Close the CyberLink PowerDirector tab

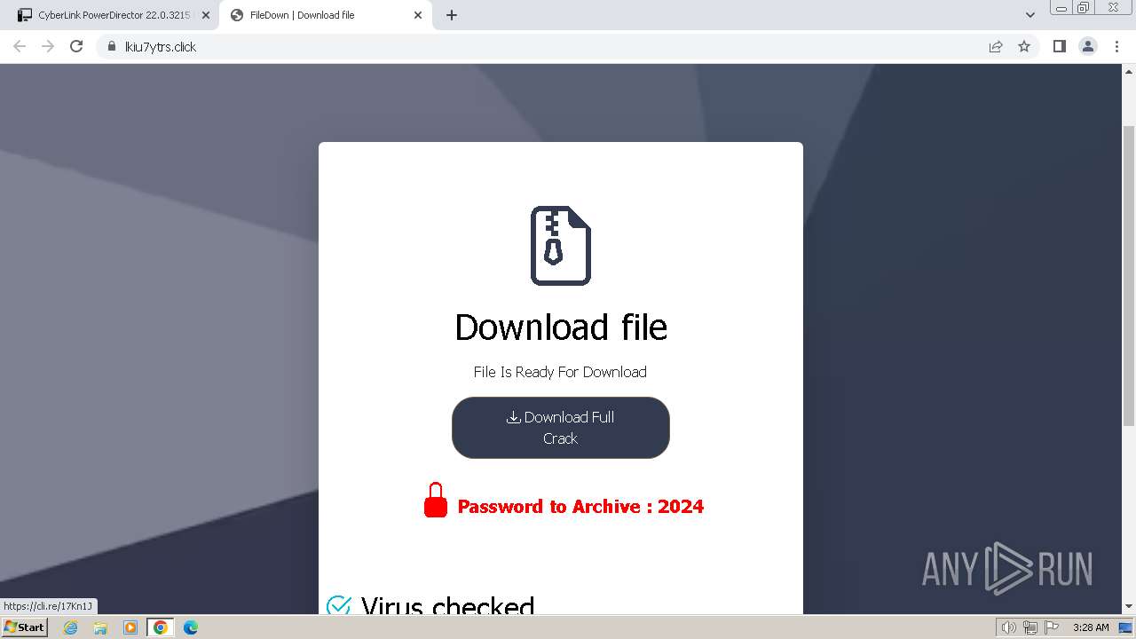click(x=206, y=15)
